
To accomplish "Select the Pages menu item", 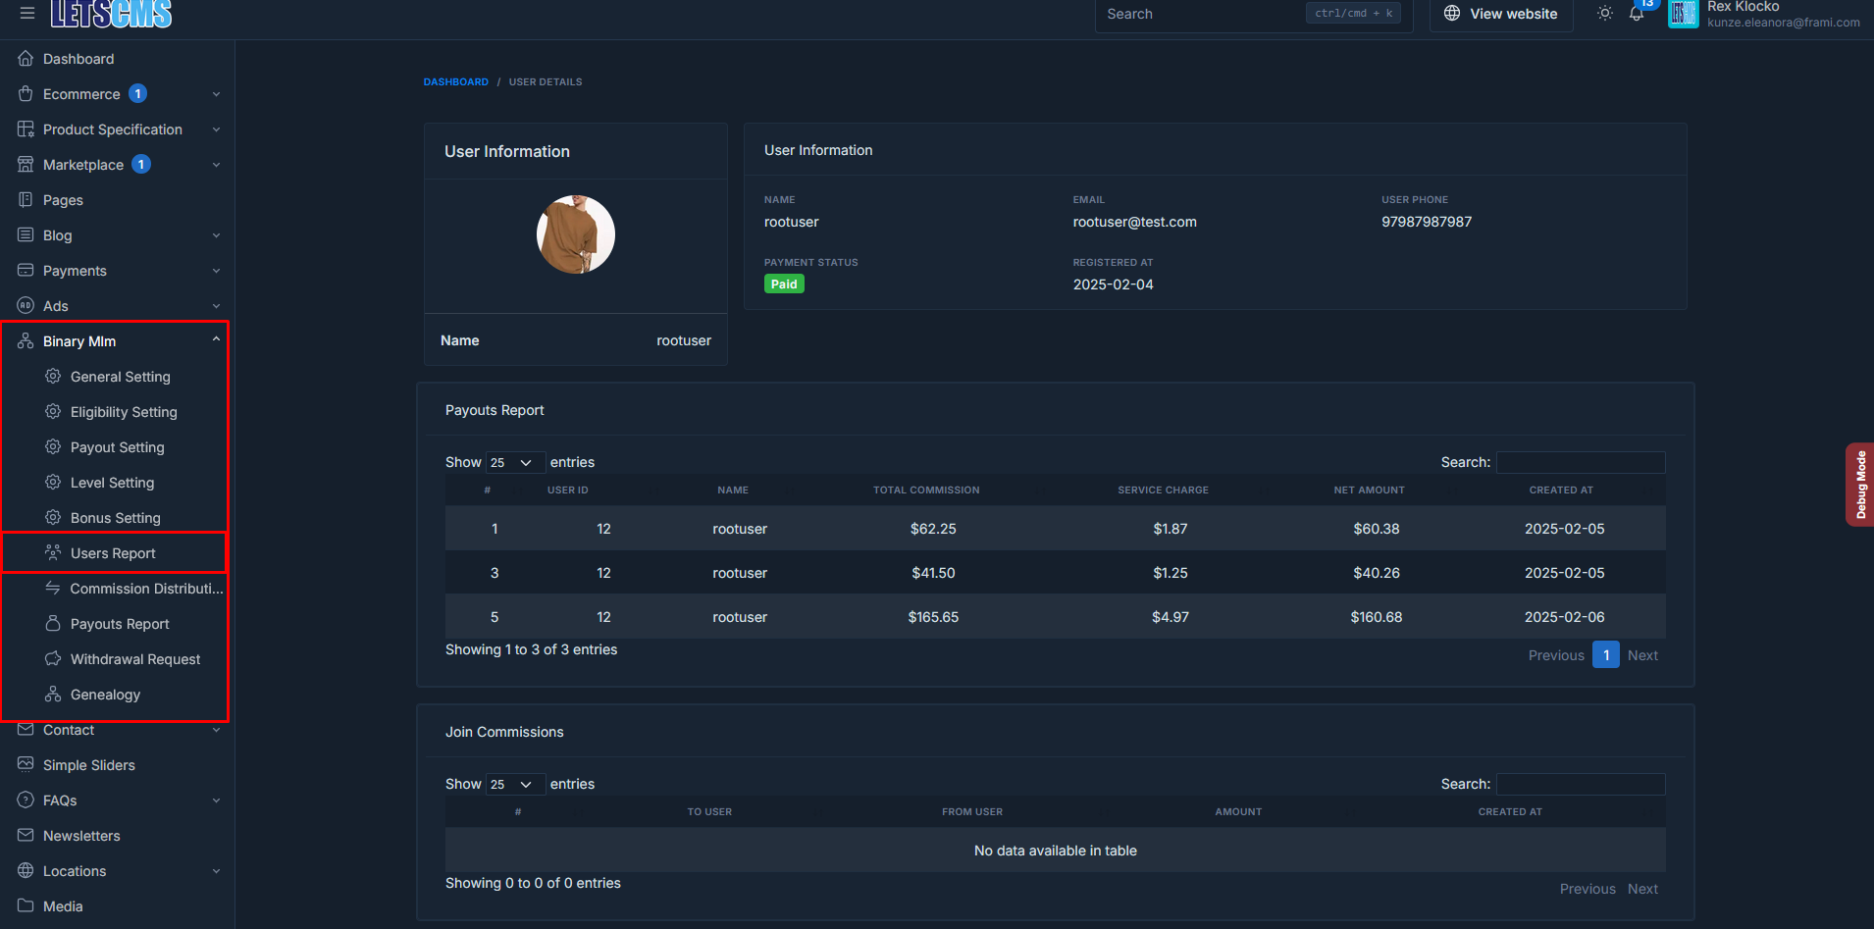I will [61, 199].
